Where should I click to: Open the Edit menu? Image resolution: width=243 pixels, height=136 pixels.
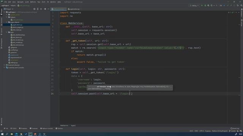(x=9, y=2)
